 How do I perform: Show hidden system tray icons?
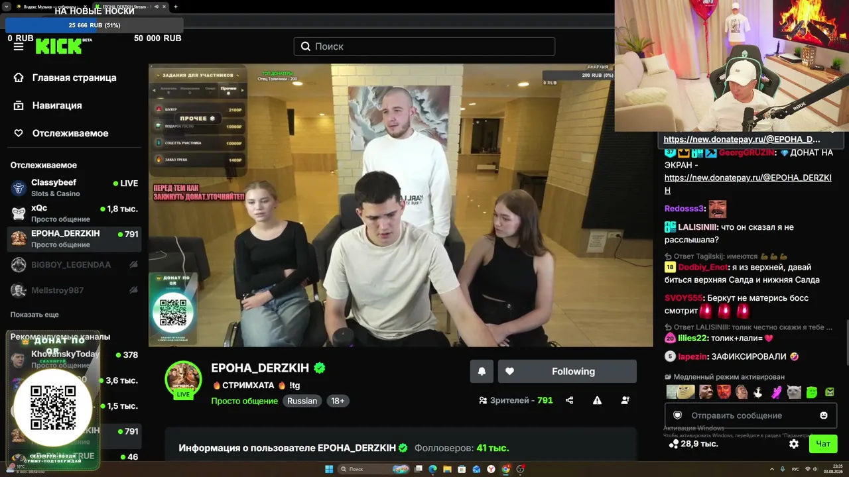[772, 469]
